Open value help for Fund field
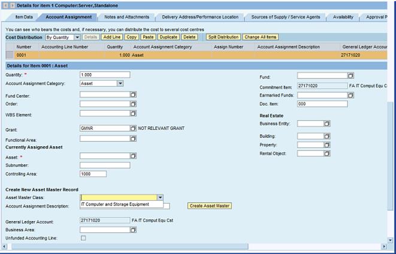 click(x=350, y=75)
